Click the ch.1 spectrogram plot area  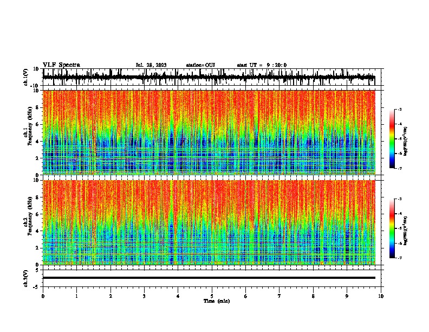(x=209, y=132)
